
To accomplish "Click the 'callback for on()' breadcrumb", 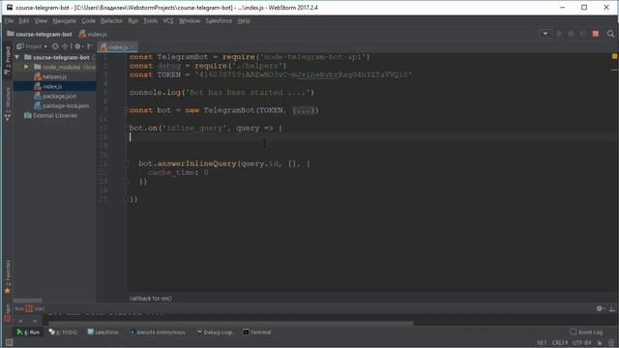I will [x=151, y=299].
